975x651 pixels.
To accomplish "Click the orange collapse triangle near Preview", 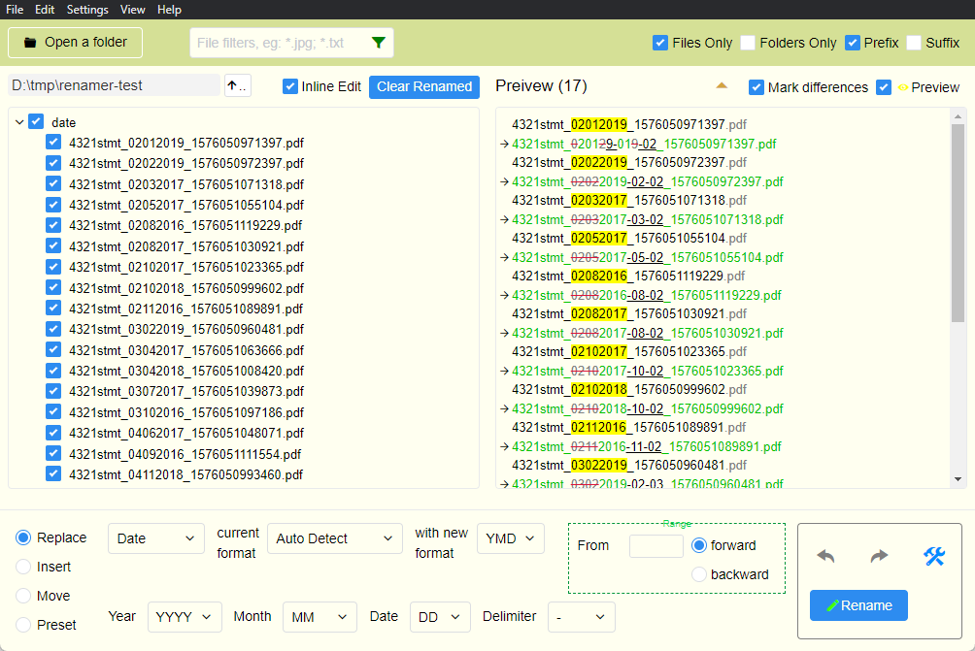I will [x=722, y=85].
